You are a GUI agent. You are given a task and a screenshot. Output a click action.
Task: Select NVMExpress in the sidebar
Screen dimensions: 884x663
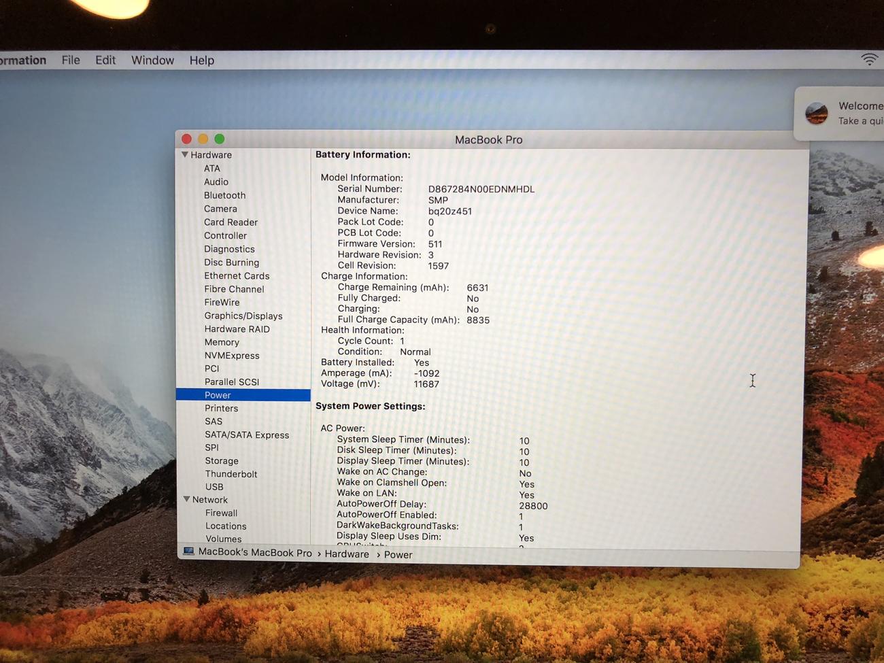pyautogui.click(x=232, y=356)
